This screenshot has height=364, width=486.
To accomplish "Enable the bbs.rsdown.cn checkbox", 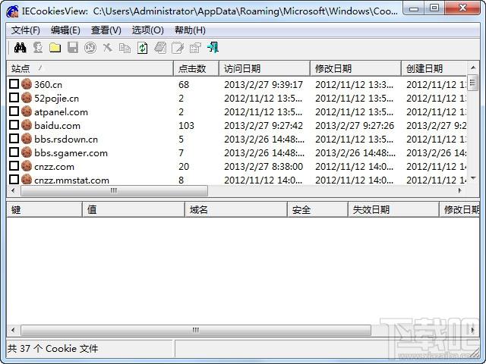I will (14, 139).
